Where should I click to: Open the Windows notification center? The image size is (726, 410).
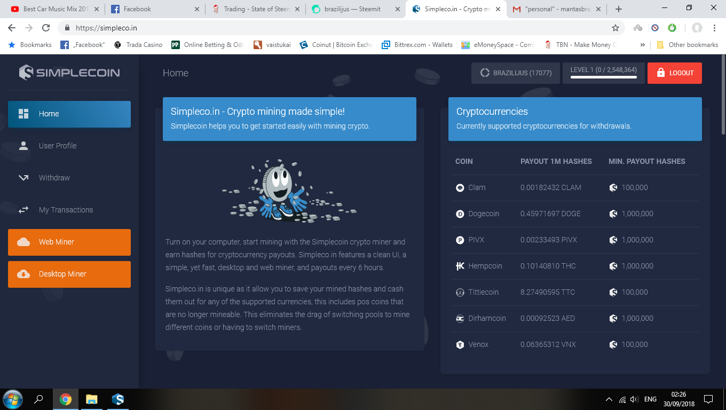point(708,399)
